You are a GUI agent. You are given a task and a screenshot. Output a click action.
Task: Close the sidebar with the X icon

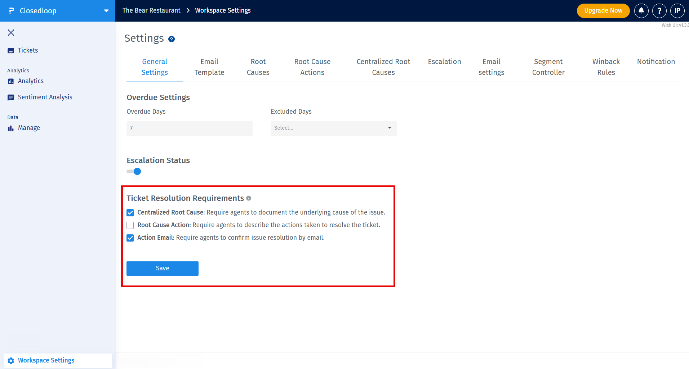click(x=11, y=33)
